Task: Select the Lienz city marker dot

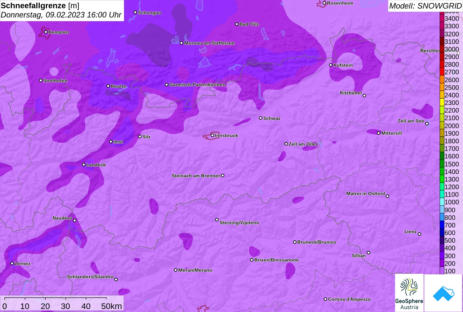Action: 419,234
